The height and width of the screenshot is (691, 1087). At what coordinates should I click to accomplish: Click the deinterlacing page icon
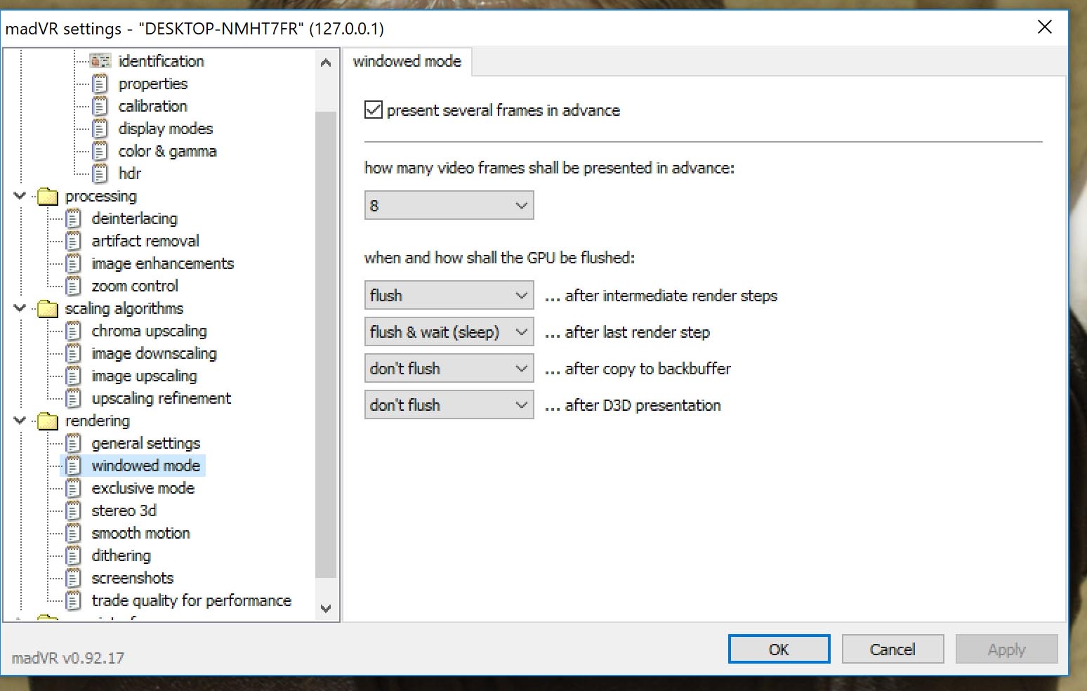pyautogui.click(x=74, y=218)
